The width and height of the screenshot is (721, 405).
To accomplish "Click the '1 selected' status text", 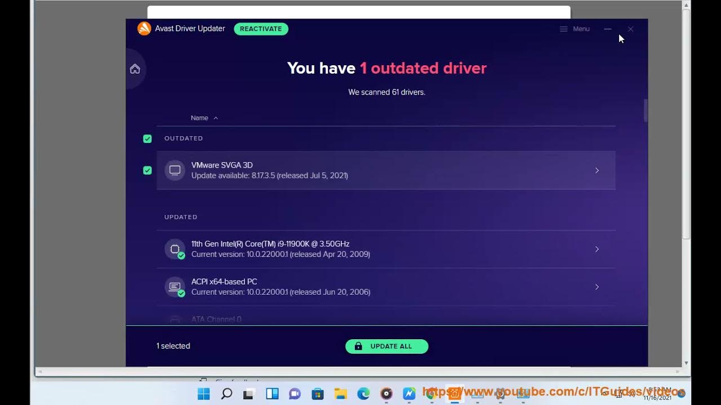I will (x=173, y=346).
